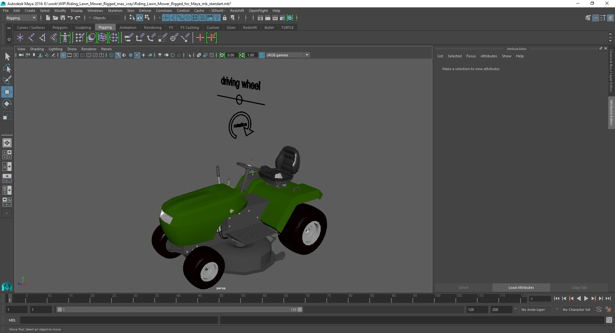Open the shelf tab menu button

[9, 28]
